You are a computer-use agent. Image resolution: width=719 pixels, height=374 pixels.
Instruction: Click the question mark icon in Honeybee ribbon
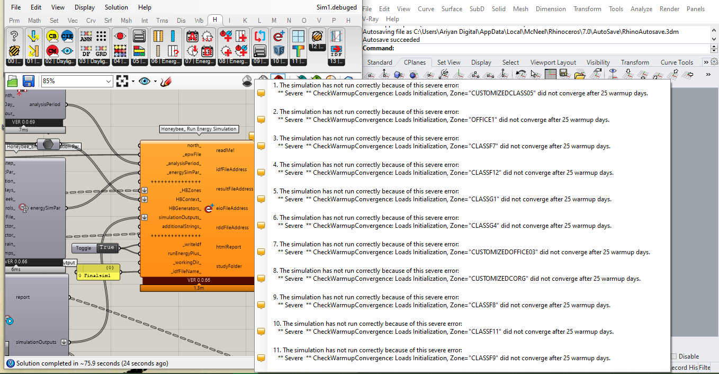click(x=14, y=36)
